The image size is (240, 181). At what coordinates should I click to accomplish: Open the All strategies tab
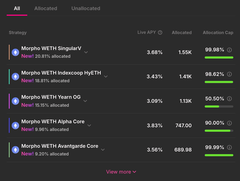[x=17, y=9]
